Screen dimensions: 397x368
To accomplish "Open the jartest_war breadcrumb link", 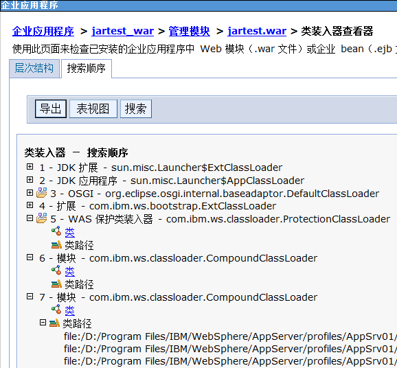I will click(122, 31).
